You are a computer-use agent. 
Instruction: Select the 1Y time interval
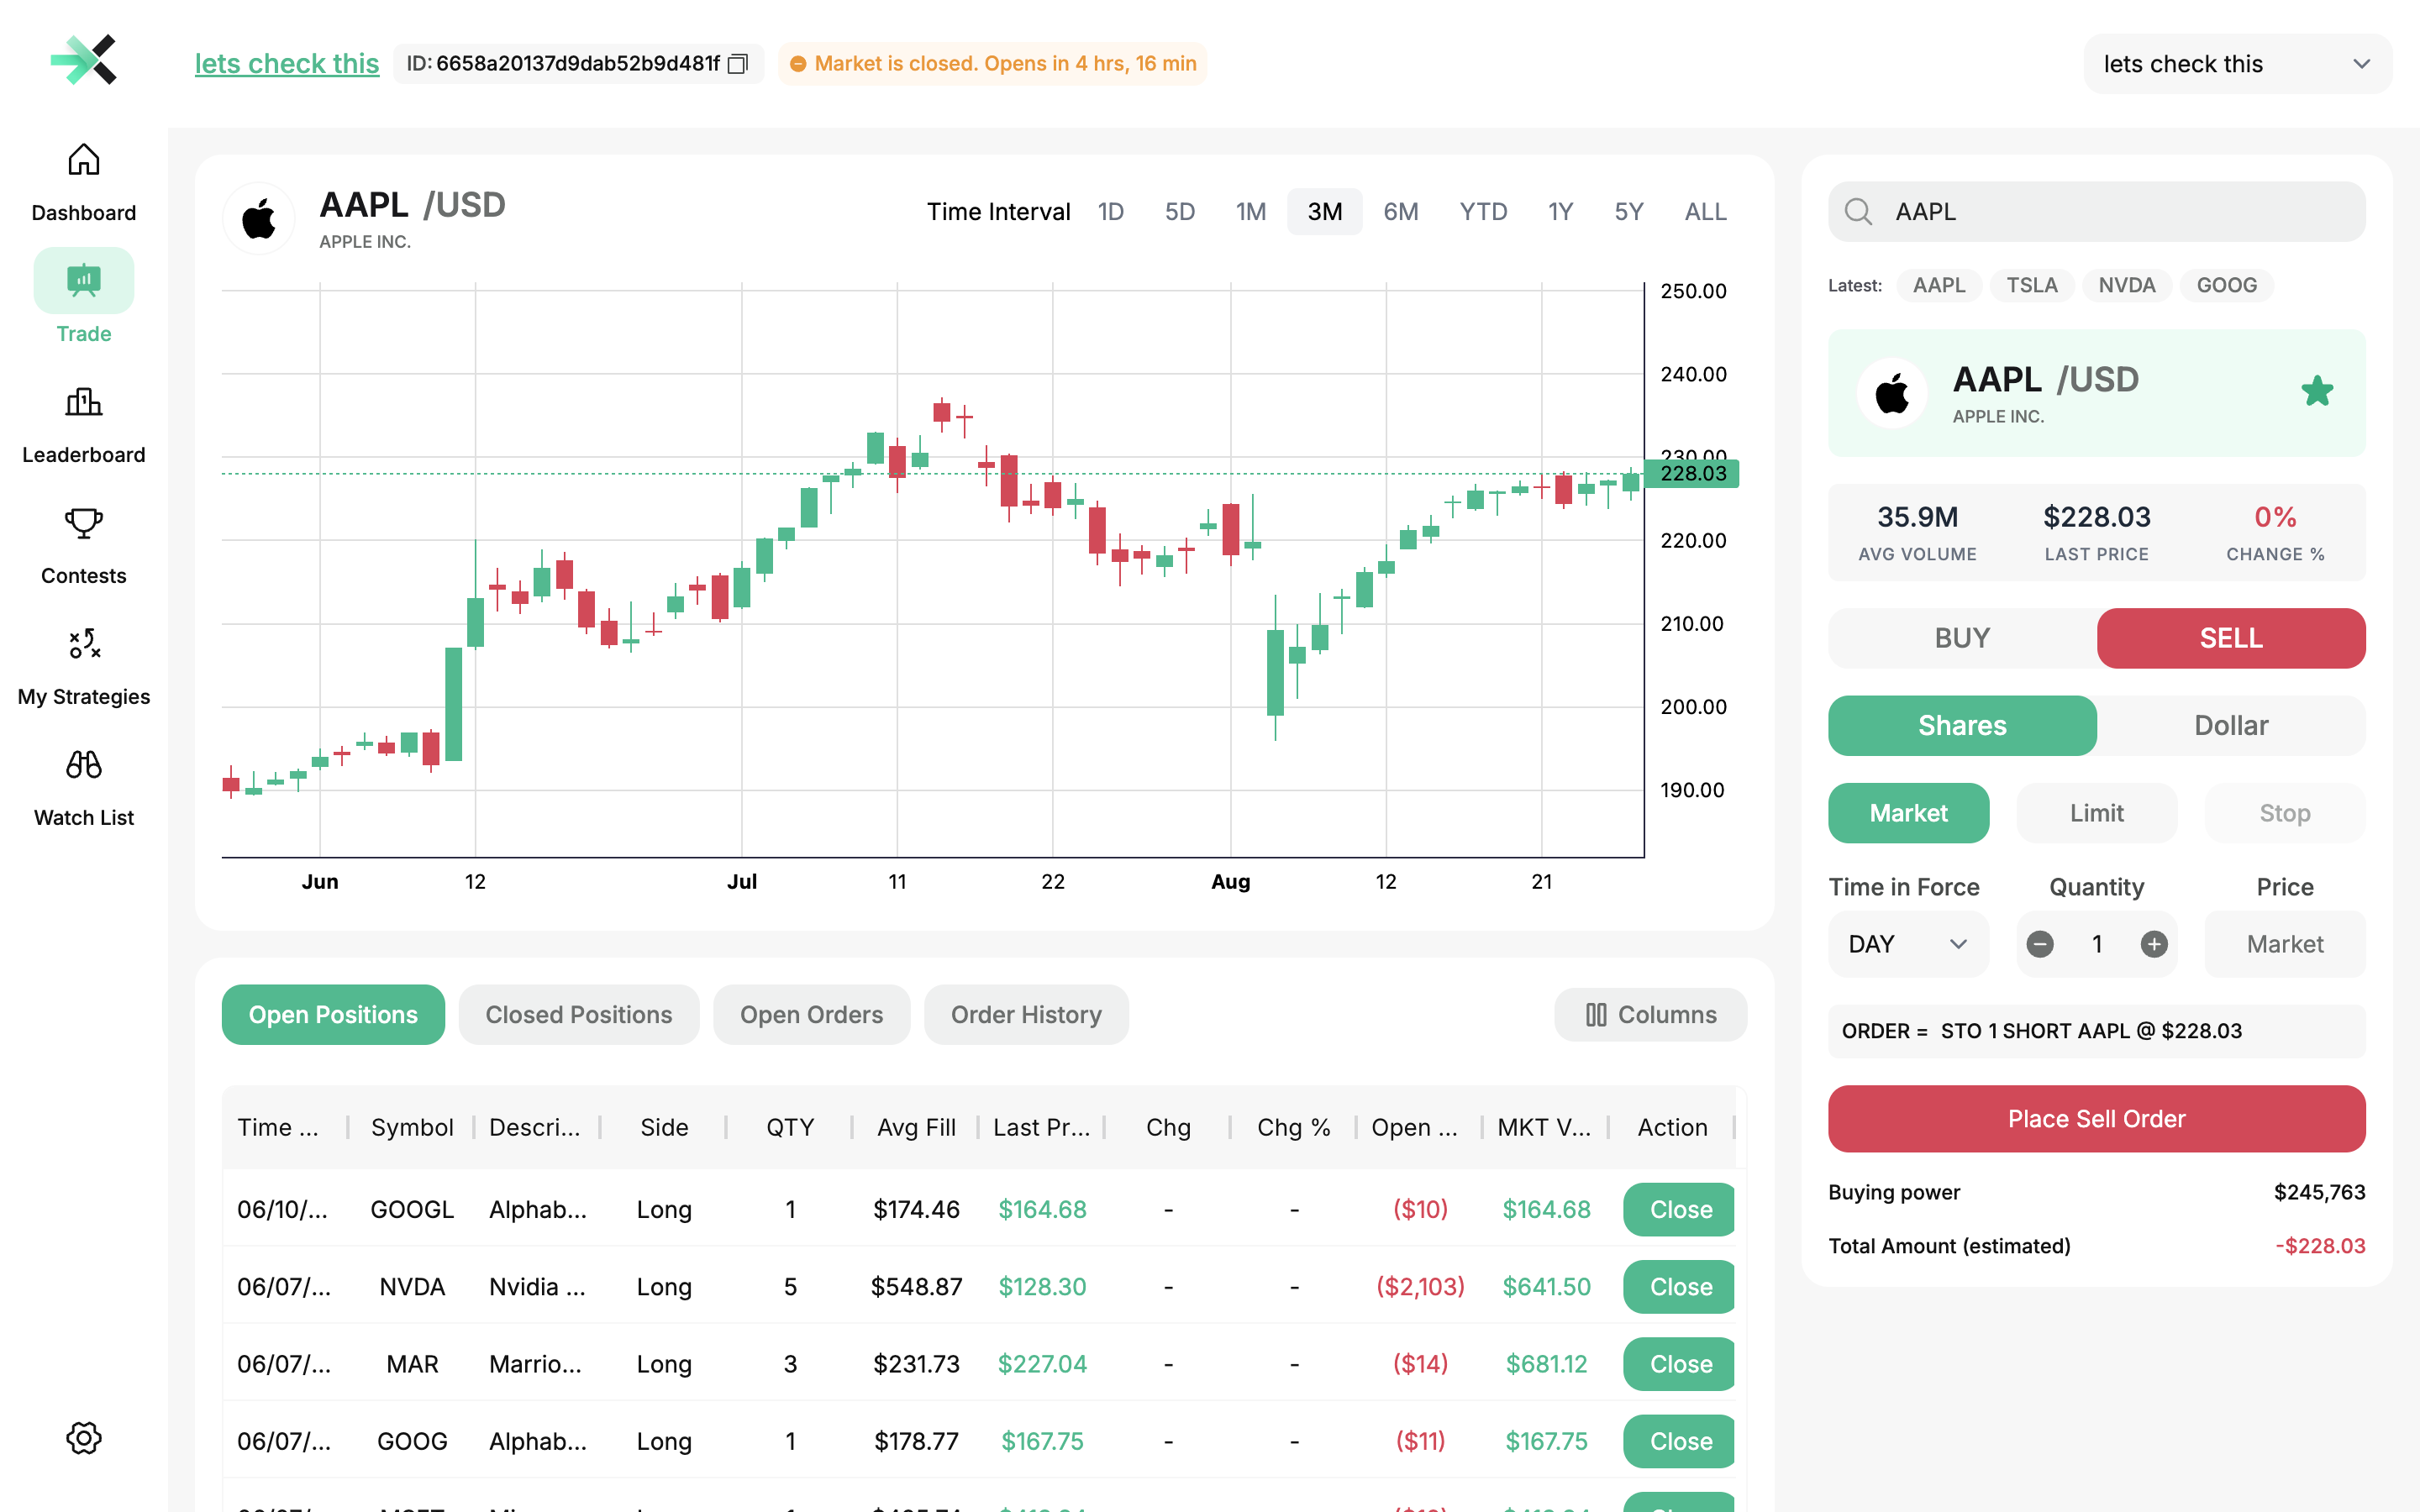[x=1560, y=211]
